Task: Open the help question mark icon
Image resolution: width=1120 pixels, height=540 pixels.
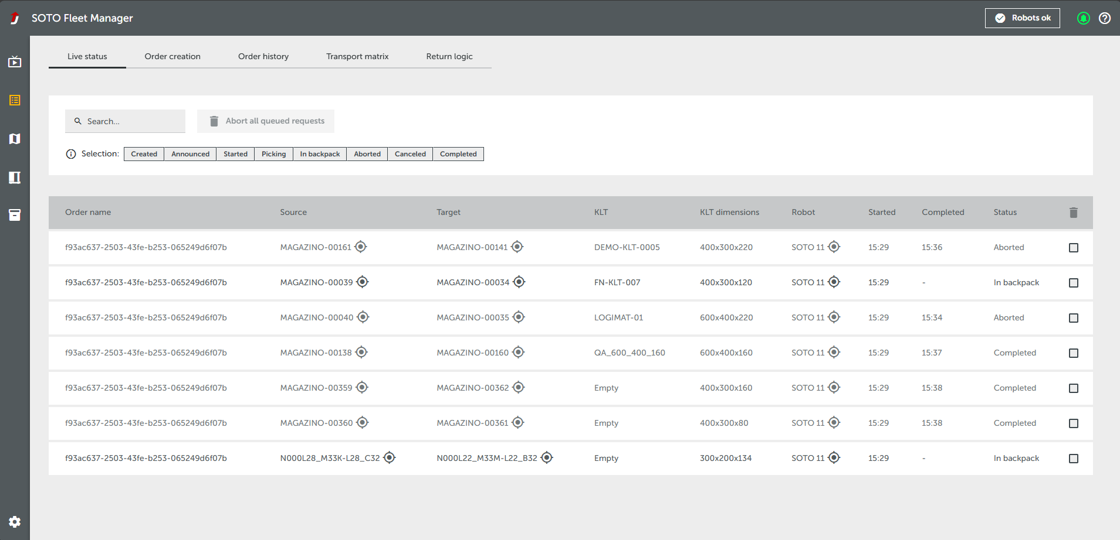Action: click(1105, 18)
